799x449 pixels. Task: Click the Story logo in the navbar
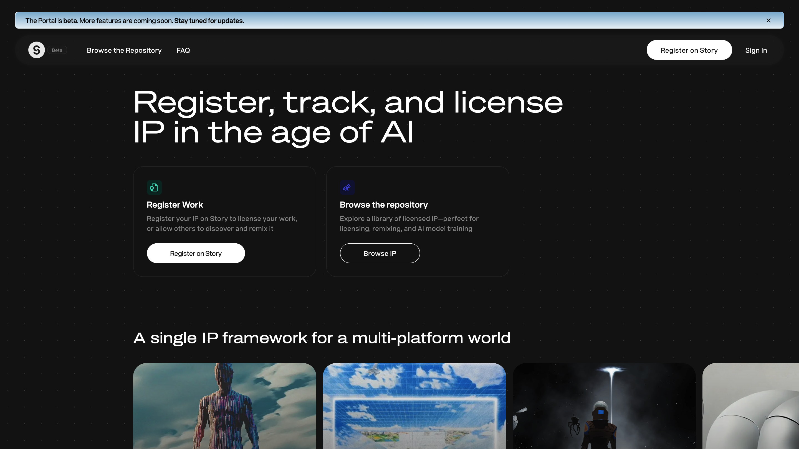pos(36,50)
